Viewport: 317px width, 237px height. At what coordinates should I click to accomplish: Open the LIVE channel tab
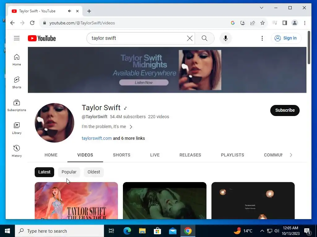click(x=155, y=155)
